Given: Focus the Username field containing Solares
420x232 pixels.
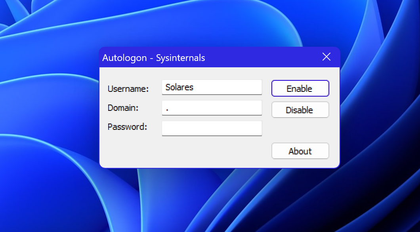Looking at the screenshot, I should (212, 87).
